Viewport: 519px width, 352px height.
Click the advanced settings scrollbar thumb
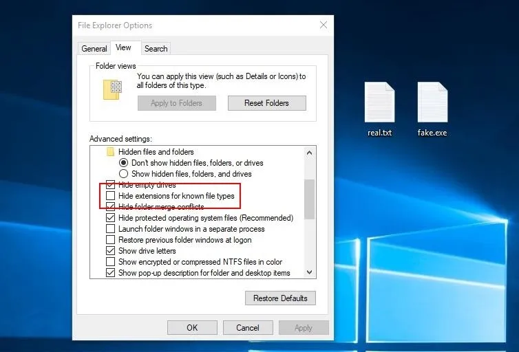coord(310,199)
